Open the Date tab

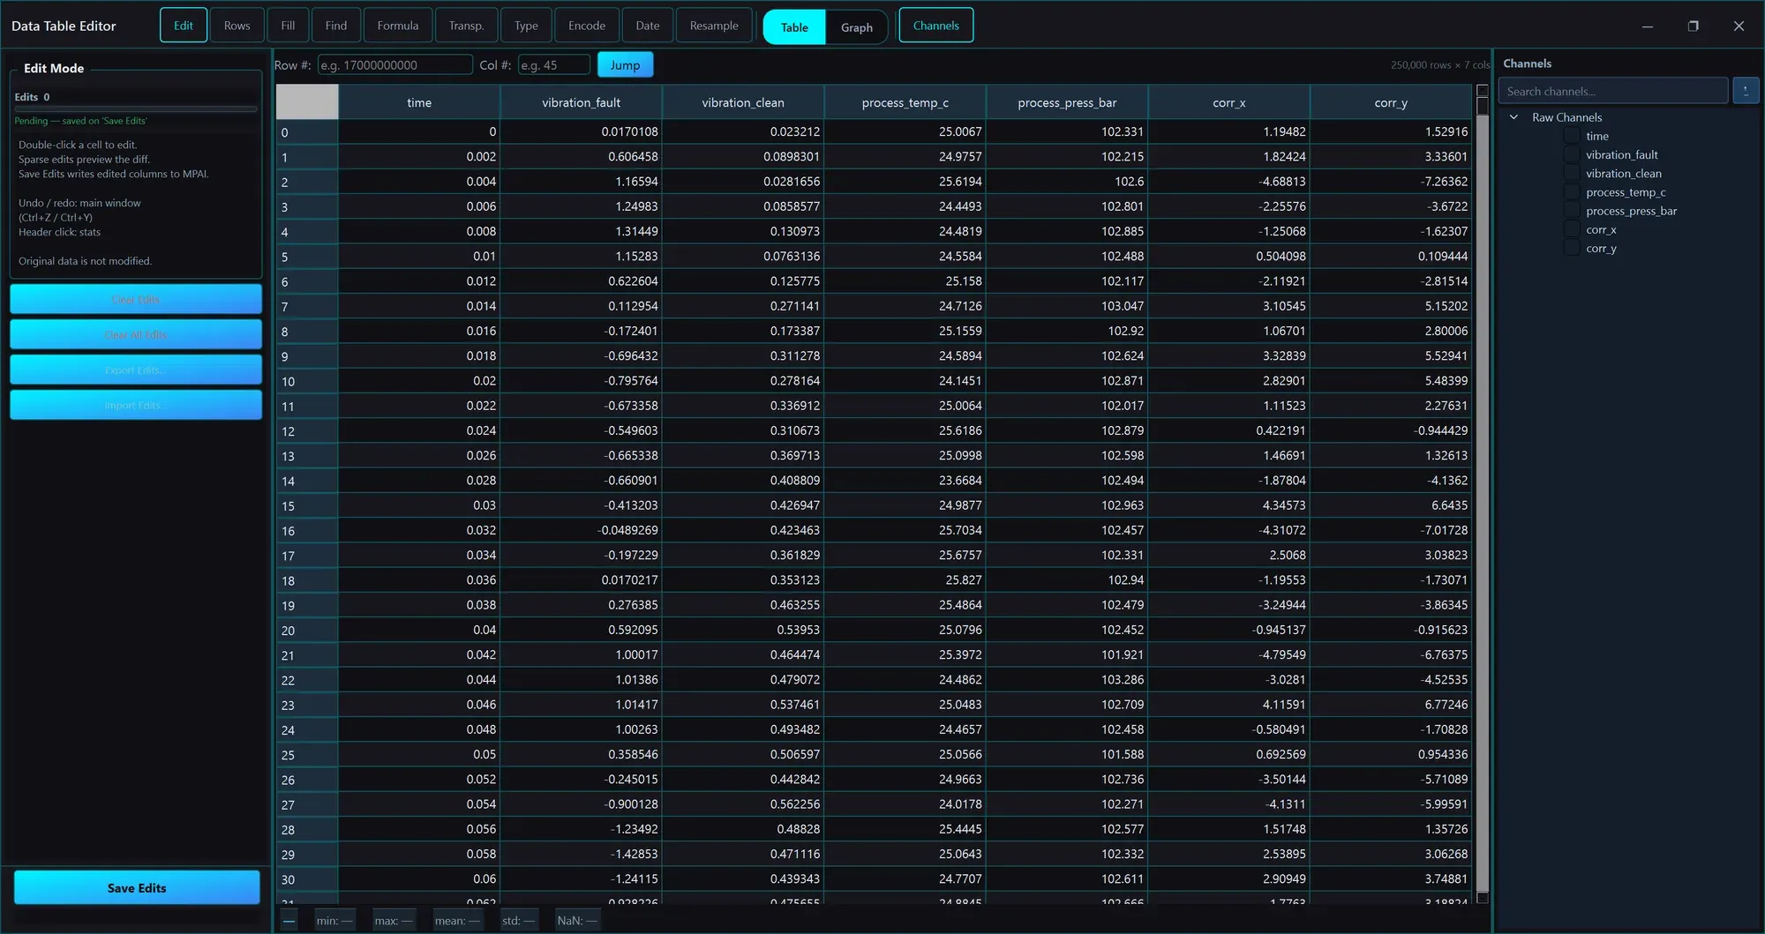(x=648, y=26)
